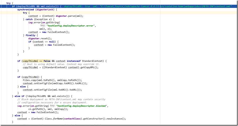Click 'Class.forName(contextClass)' expression
This screenshot has height=126, width=238.
tap(63, 119)
